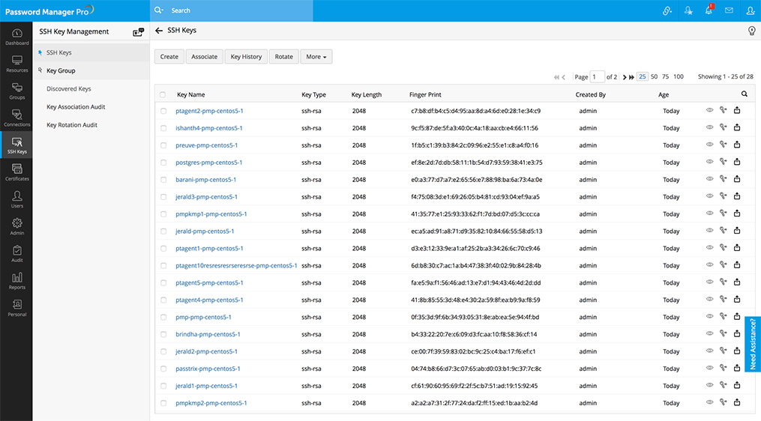The width and height of the screenshot is (761, 421).
Task: Select Key Association Audit in side menu
Action: 76,107
